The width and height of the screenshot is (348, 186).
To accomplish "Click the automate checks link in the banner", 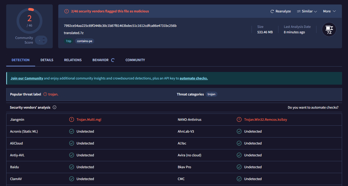I will tap(194, 78).
